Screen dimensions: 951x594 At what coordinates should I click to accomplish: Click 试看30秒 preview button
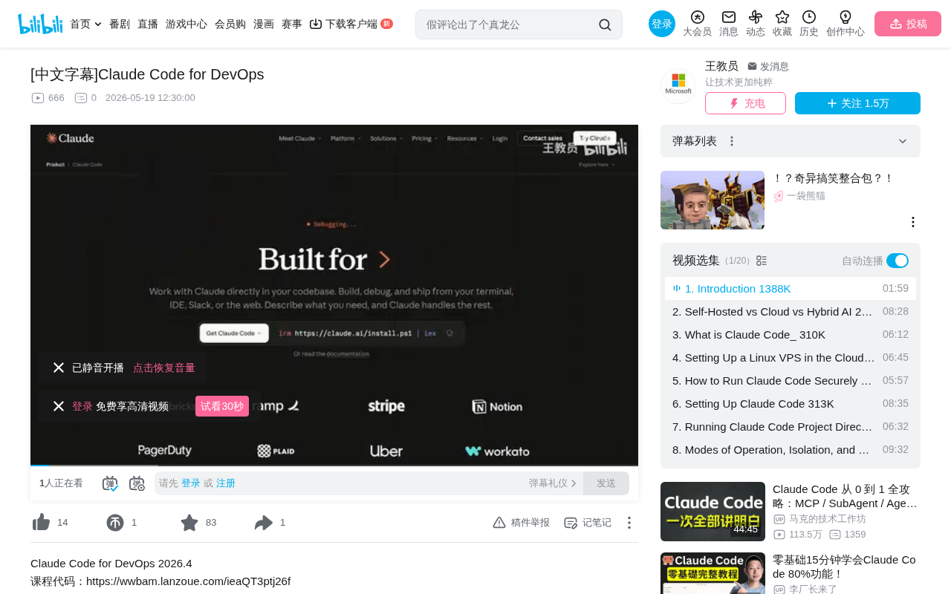[x=222, y=406]
